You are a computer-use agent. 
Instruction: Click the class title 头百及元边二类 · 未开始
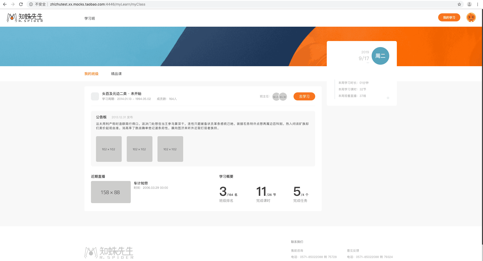point(122,94)
